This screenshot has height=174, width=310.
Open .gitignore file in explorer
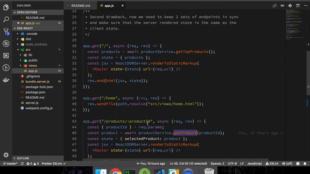[38, 76]
